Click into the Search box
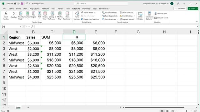 point(101,3)
